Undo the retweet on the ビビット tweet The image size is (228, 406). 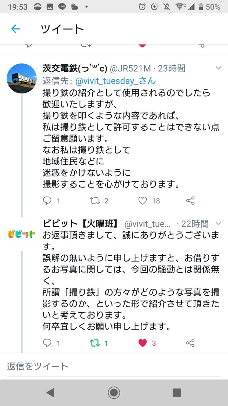(x=94, y=343)
